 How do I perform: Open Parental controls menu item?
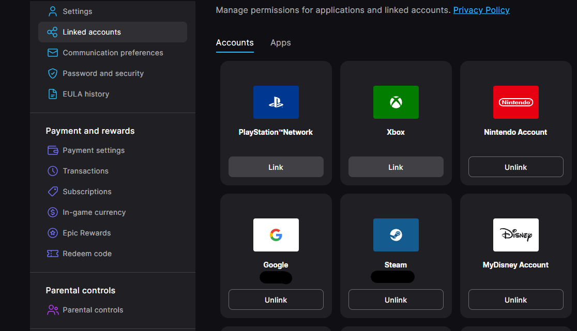click(113, 310)
